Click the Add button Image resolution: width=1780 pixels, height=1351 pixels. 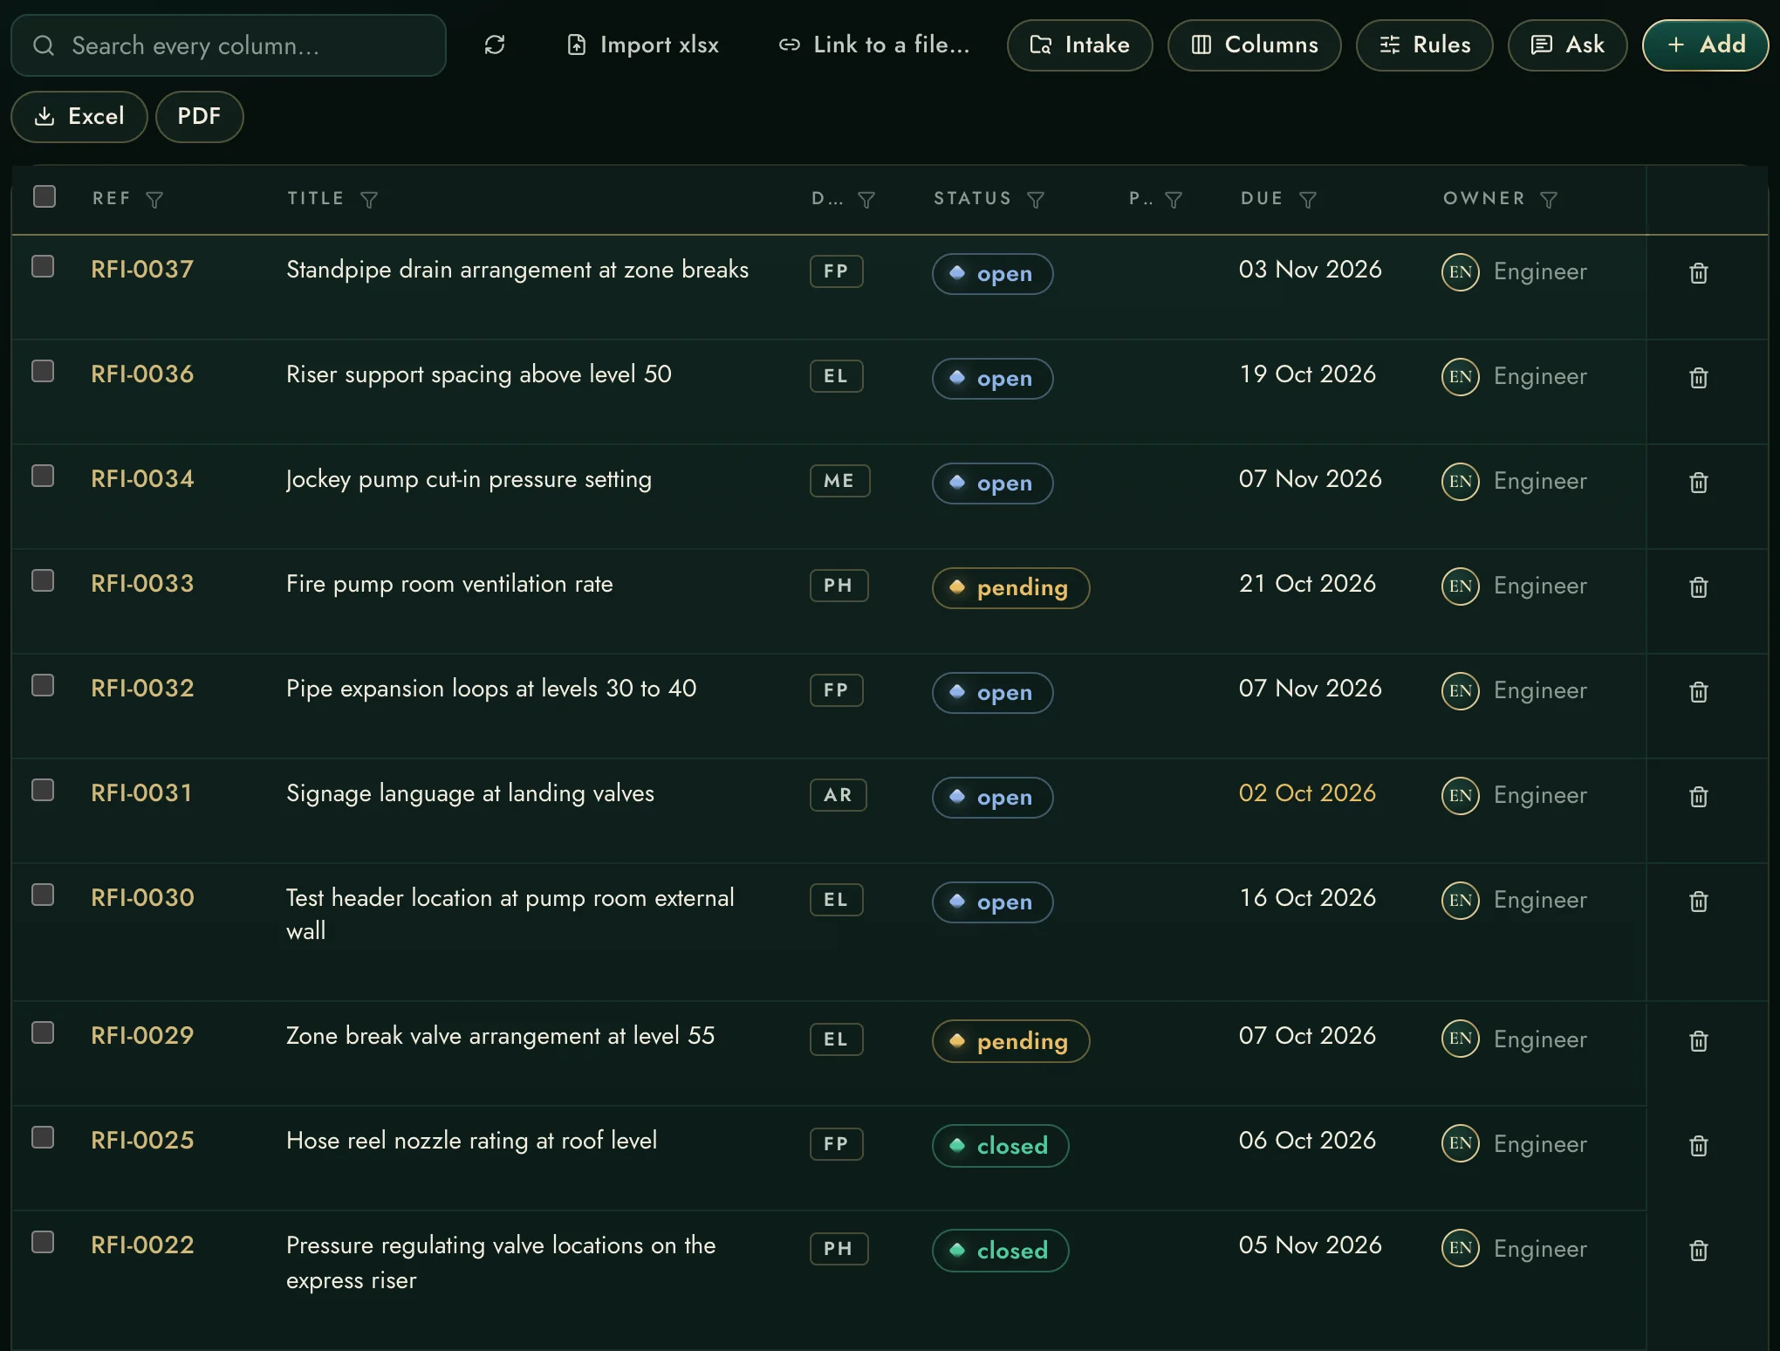click(x=1705, y=45)
